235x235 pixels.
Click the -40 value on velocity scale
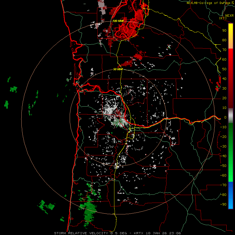coord(223,156)
